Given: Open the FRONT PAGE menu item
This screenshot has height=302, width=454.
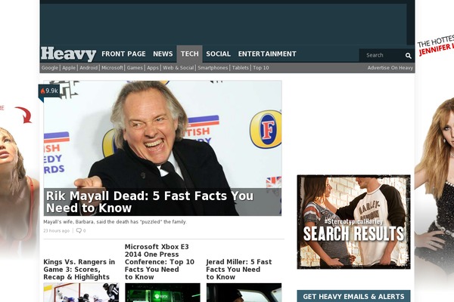Looking at the screenshot, I should coord(123,54).
